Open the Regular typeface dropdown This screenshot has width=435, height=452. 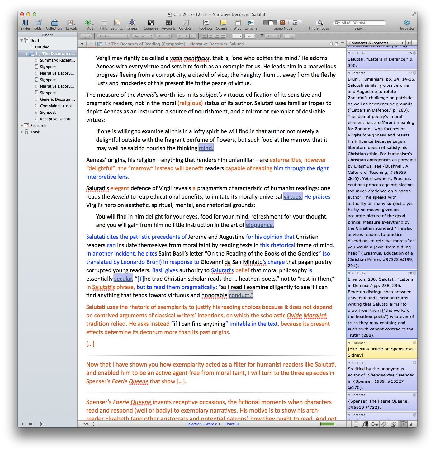tap(142, 36)
